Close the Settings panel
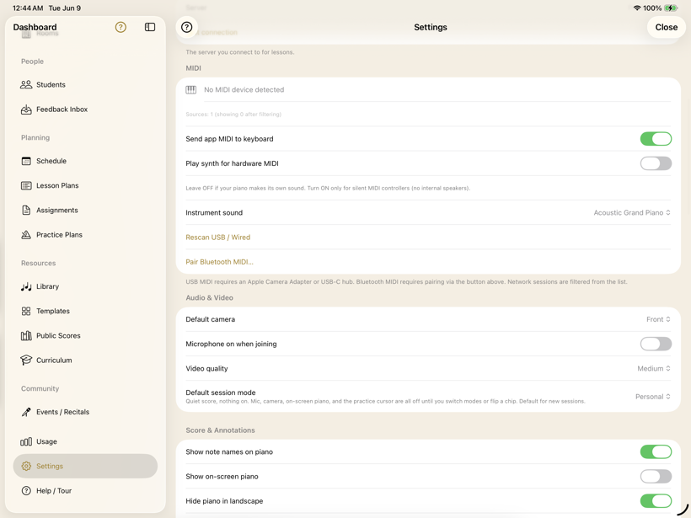Viewport: 691px width, 518px height. pyautogui.click(x=666, y=27)
